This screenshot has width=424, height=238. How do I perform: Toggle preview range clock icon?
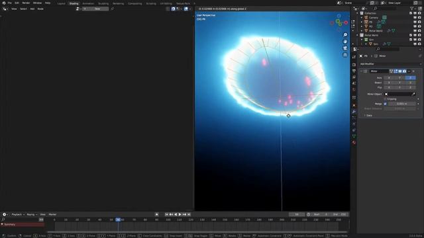(x=309, y=214)
